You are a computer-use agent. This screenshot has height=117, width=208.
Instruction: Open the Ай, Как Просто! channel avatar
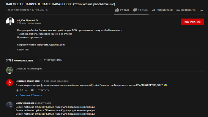(x=10, y=21)
